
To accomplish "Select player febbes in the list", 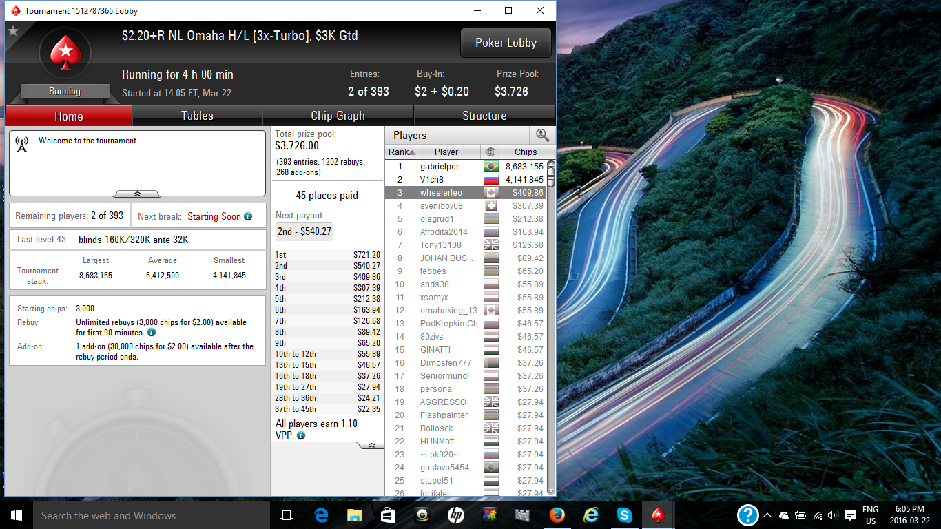I will [466, 271].
